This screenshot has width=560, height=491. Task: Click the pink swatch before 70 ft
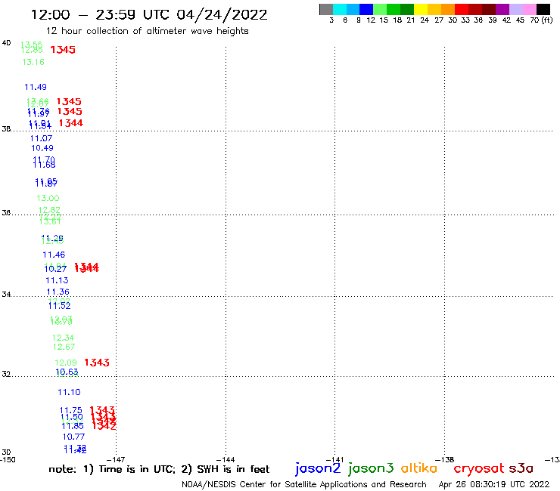coord(530,9)
